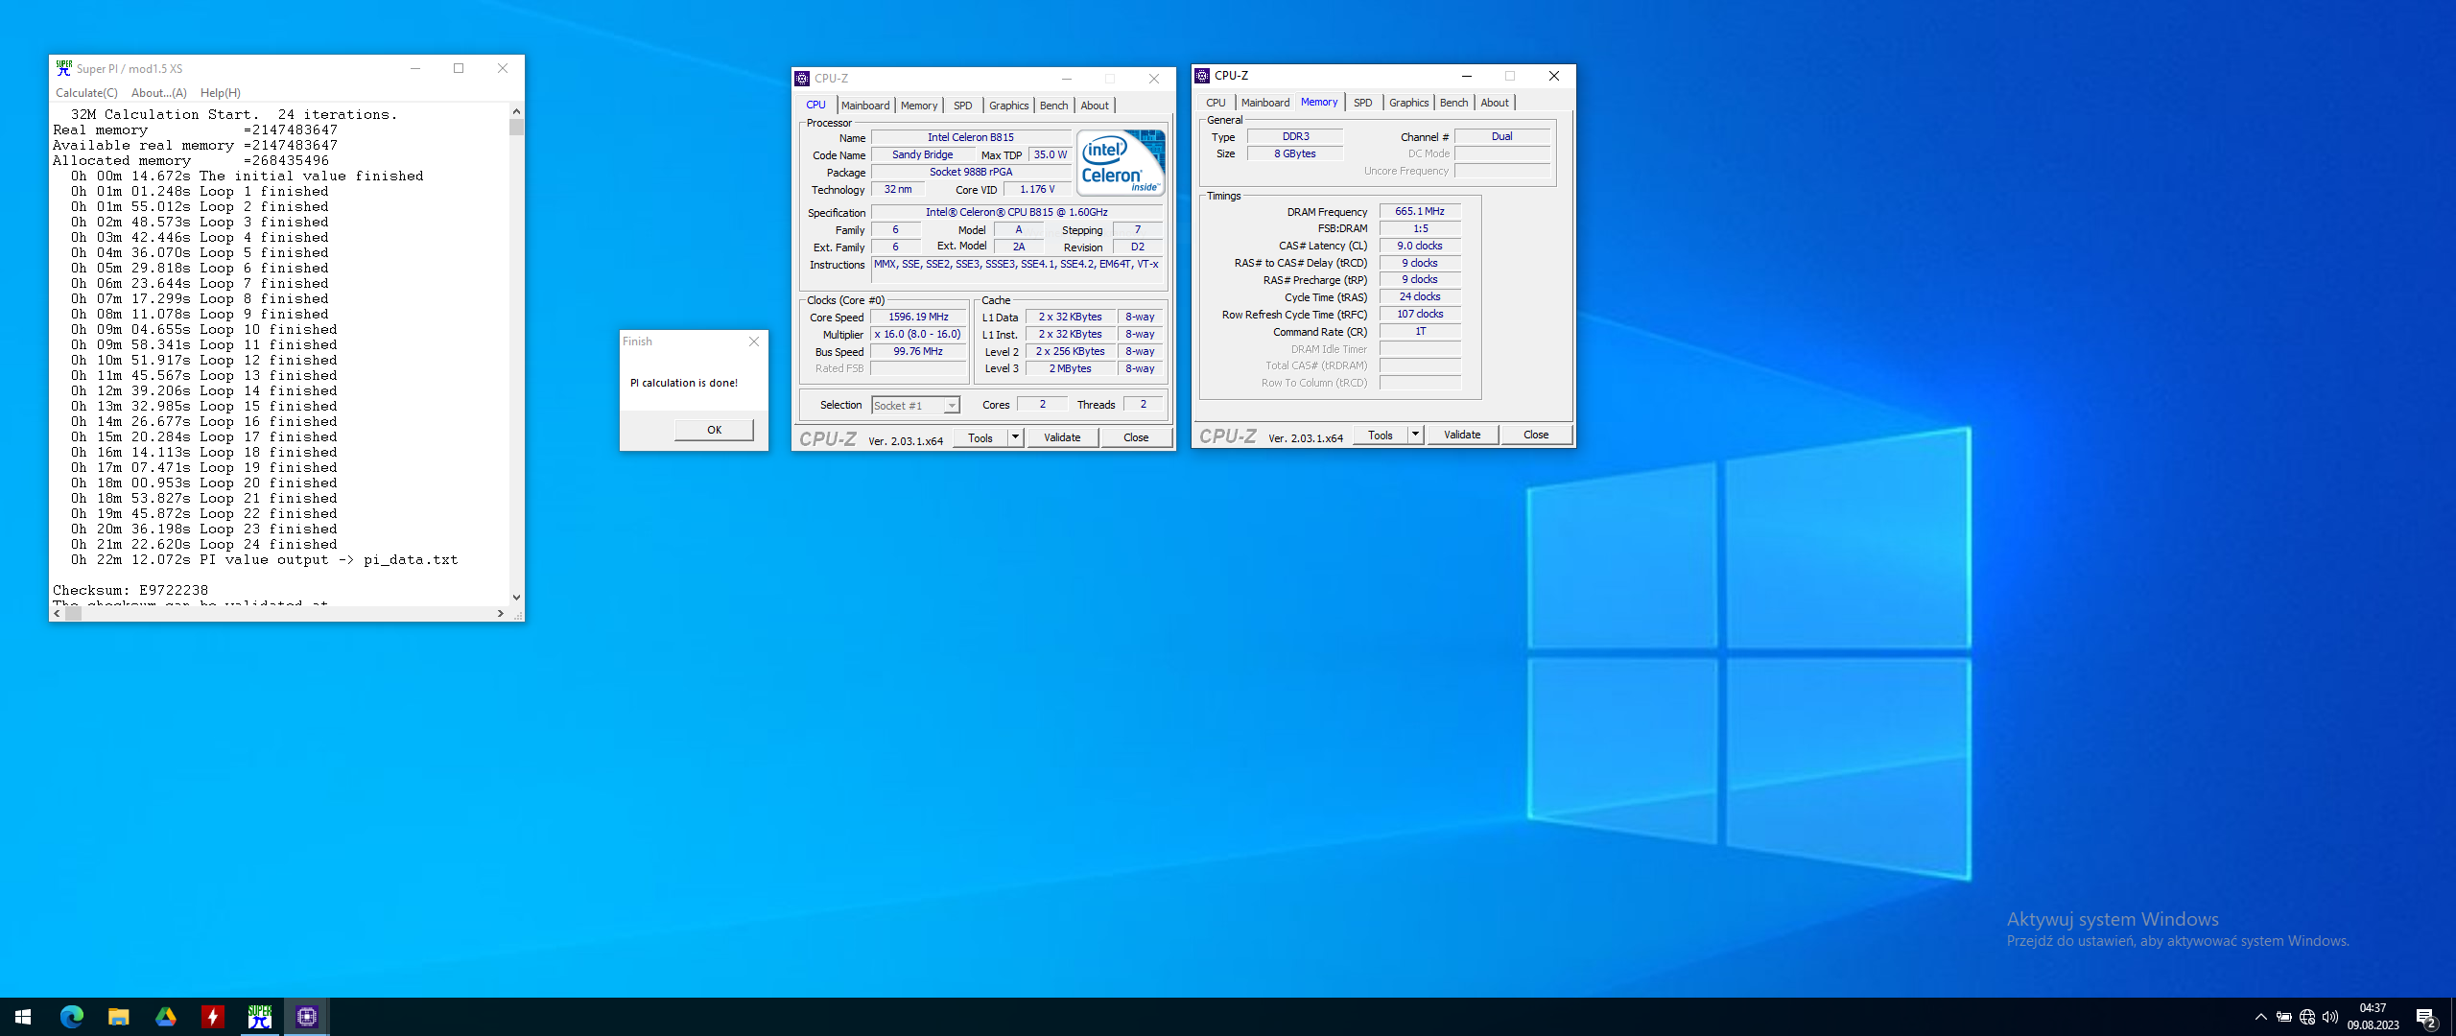Click the Super PI title bar icon
Viewport: 2456px width, 1036px height.
pyautogui.click(x=63, y=68)
